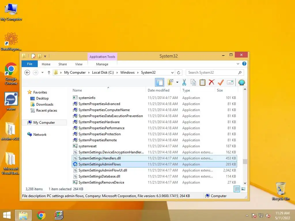Go up one folder level arrow
Viewport: 295px width, 221px height.
[x=49, y=73]
